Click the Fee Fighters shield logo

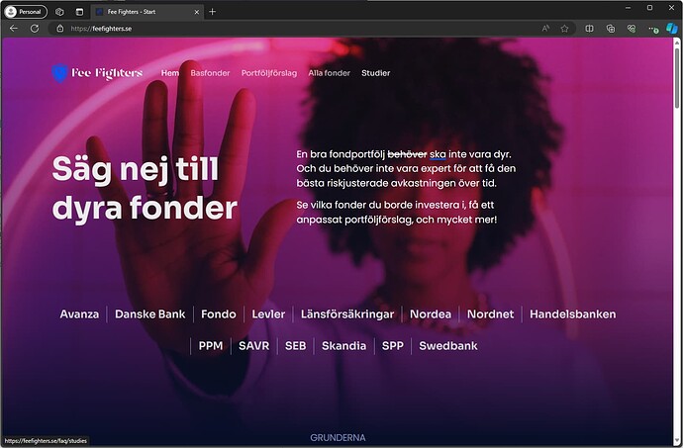[x=59, y=73]
